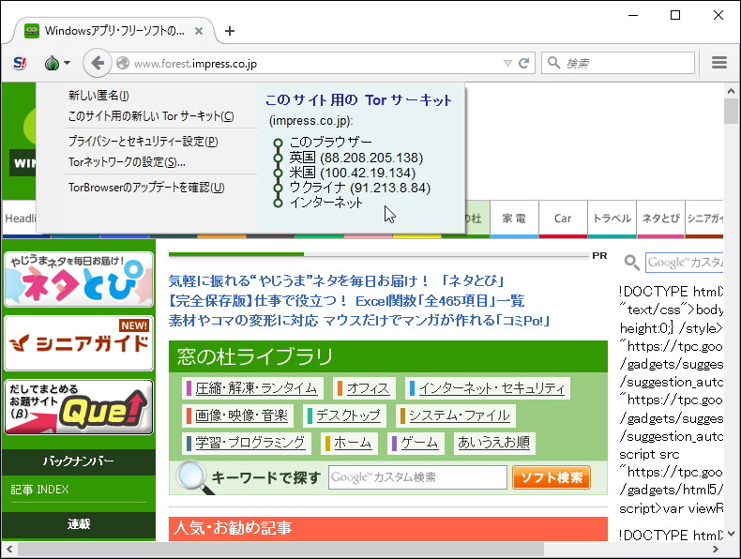The image size is (741, 559).
Task: Open the デスクトップ category
Action: [x=344, y=415]
